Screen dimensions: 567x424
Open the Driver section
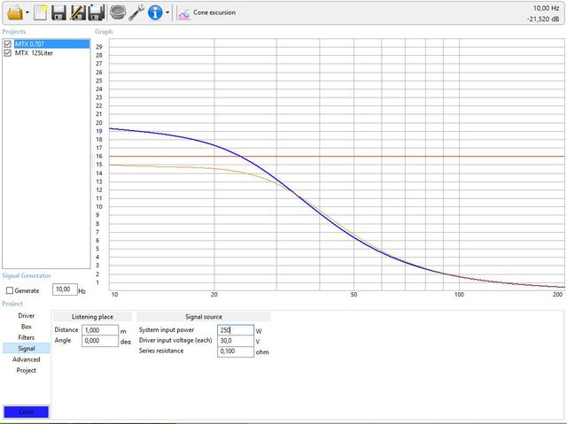click(26, 316)
